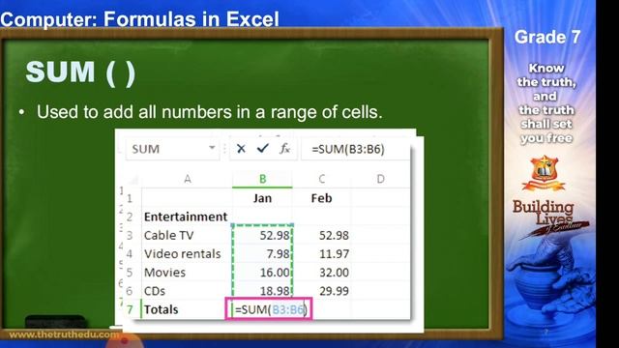Click the Jan header cell
Image resolution: width=619 pixels, height=348 pixels.
coord(262,198)
